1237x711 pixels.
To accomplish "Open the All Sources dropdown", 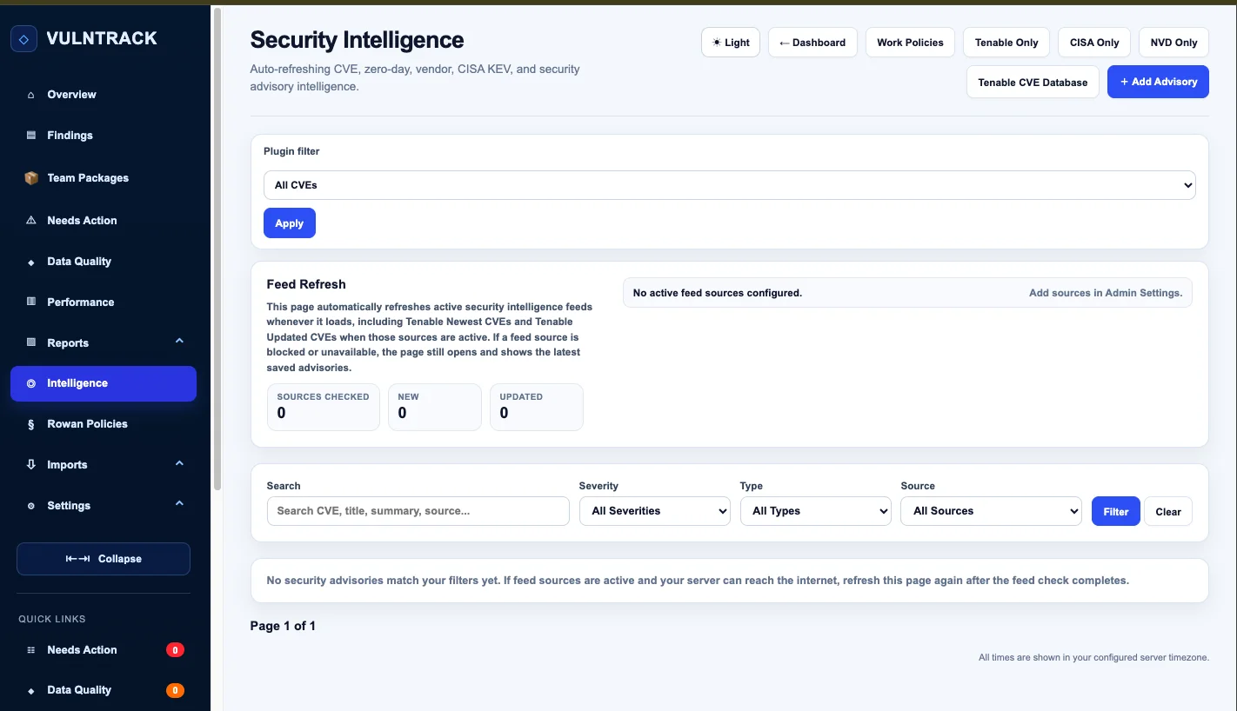I will tap(991, 511).
